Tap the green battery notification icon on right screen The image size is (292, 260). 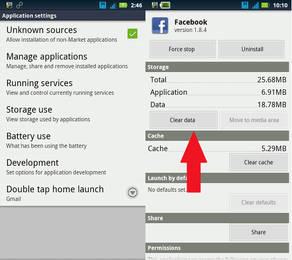165,5
